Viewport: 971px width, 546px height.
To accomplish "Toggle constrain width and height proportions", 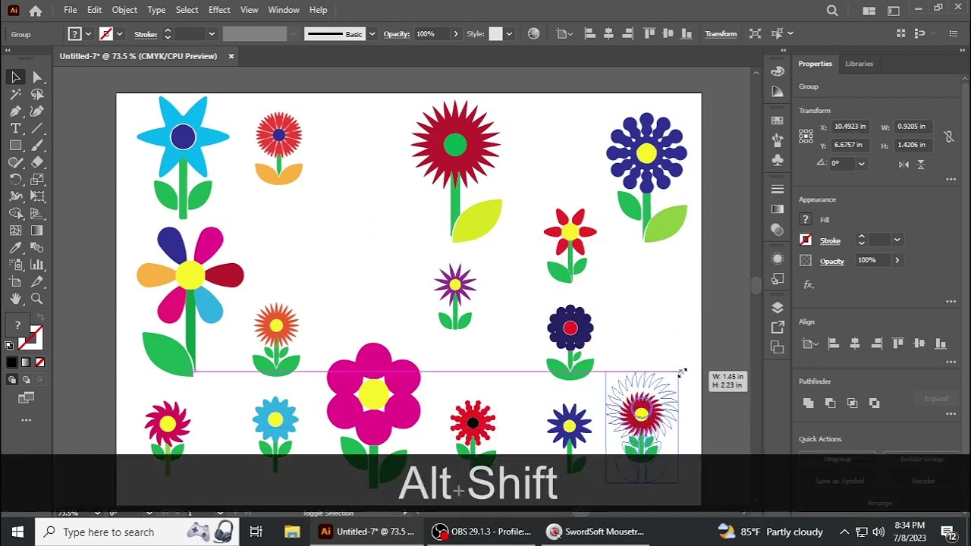I will point(948,136).
